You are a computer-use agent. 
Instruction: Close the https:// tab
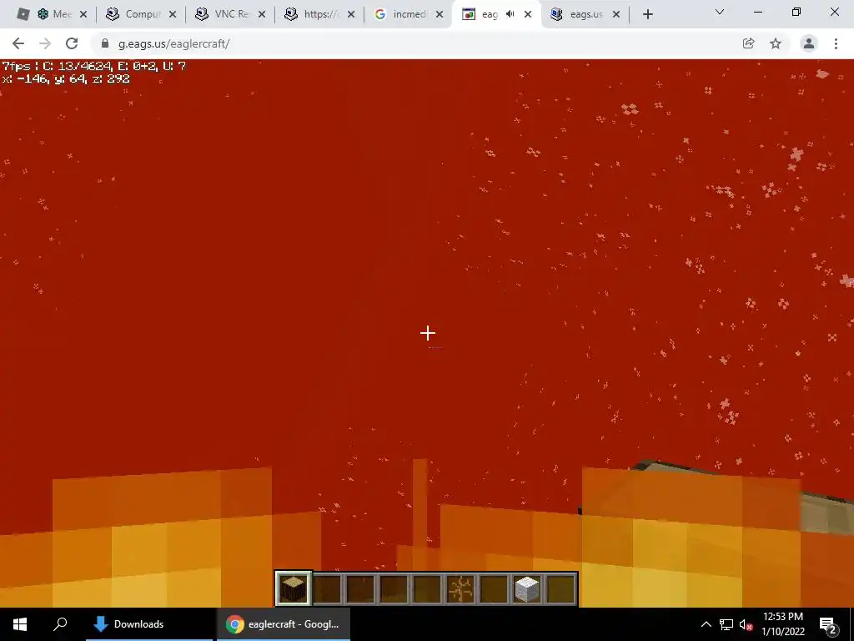click(x=351, y=15)
